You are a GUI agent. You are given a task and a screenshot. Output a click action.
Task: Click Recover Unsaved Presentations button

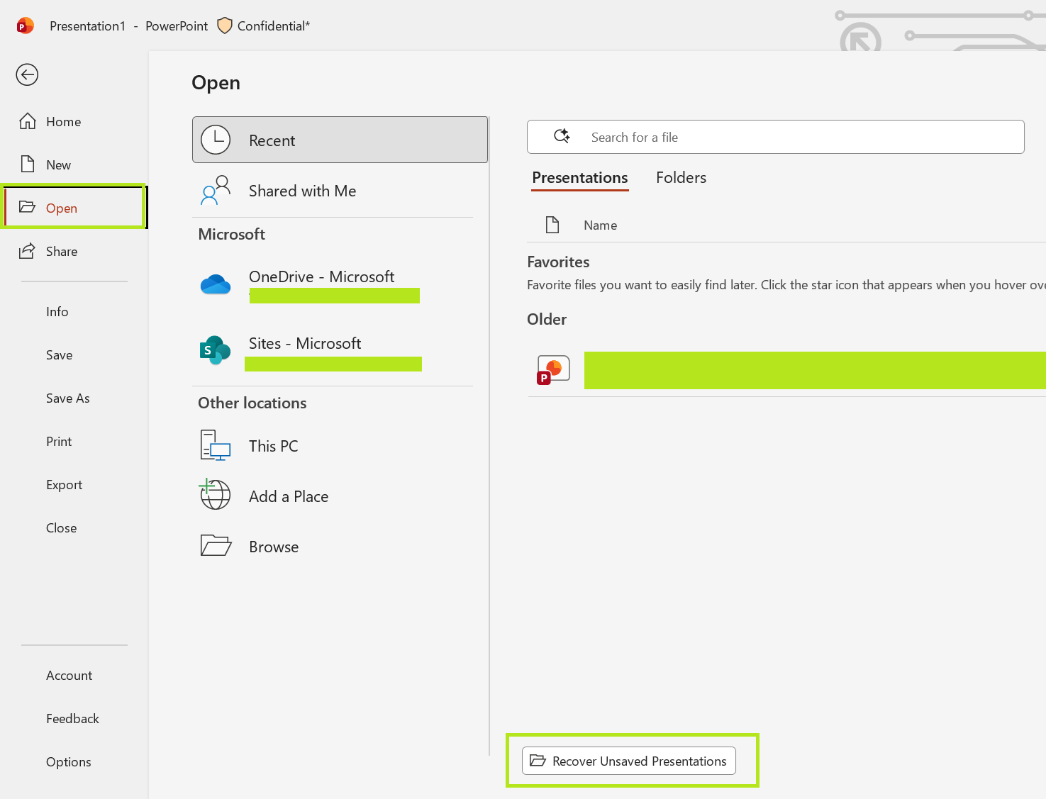click(629, 761)
